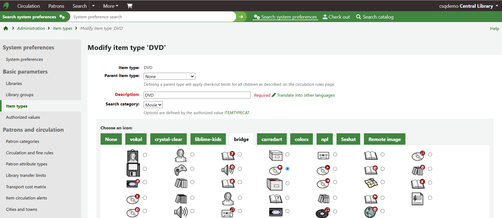
Task: Switch to the Seshat icon tab
Action: 348,139
